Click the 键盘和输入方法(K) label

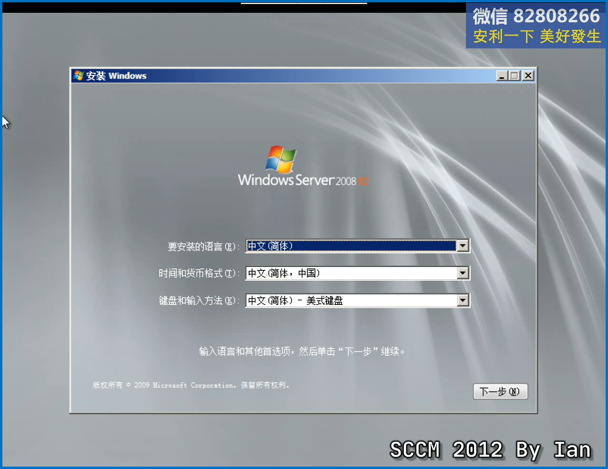[x=199, y=301]
